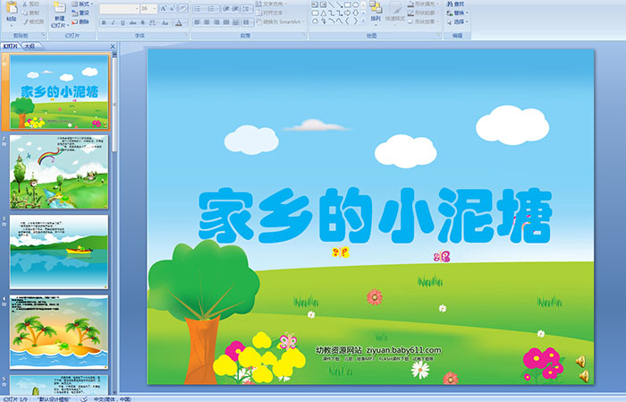Click the increase font size icon
This screenshot has width=626, height=402.
164,9
